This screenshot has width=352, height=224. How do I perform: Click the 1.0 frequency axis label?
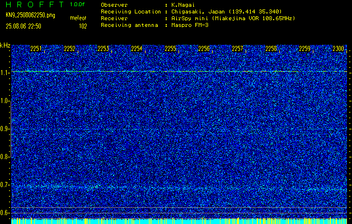4,101
